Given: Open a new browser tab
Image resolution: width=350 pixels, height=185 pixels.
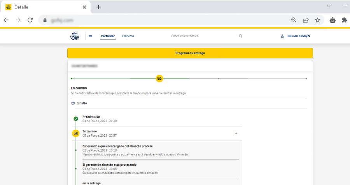Looking at the screenshot, I should (98, 7).
